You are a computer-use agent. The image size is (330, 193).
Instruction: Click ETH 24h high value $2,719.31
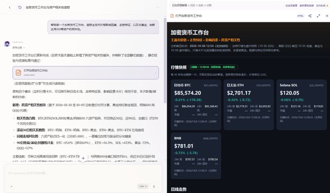[x=242, y=106]
